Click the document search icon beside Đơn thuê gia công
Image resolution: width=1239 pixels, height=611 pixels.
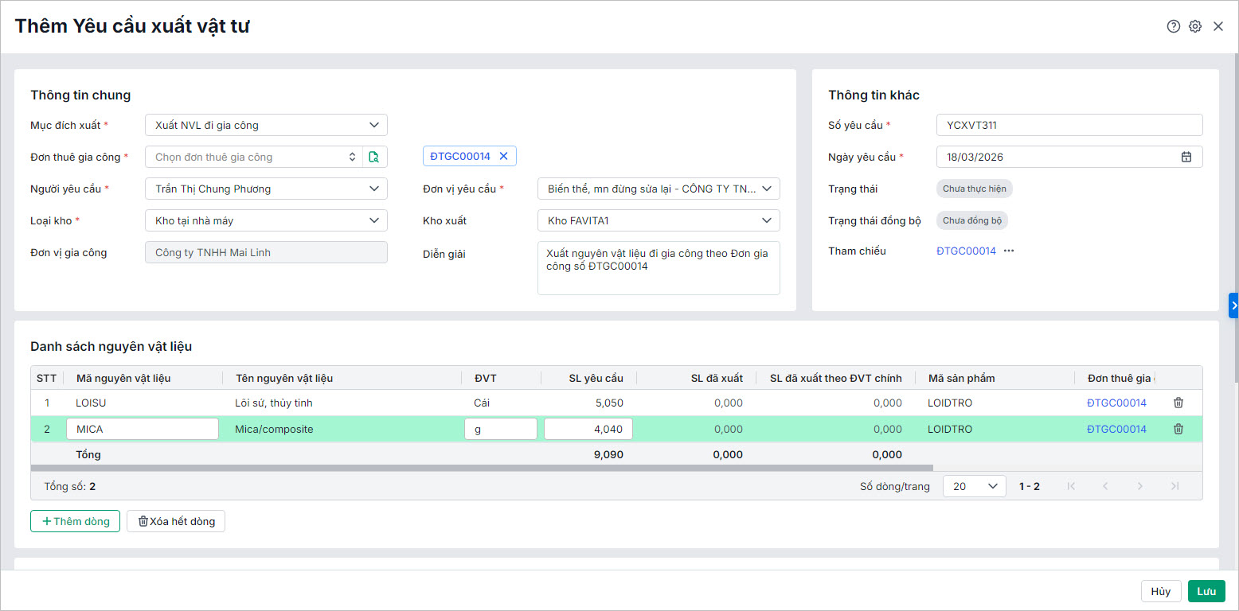[374, 157]
